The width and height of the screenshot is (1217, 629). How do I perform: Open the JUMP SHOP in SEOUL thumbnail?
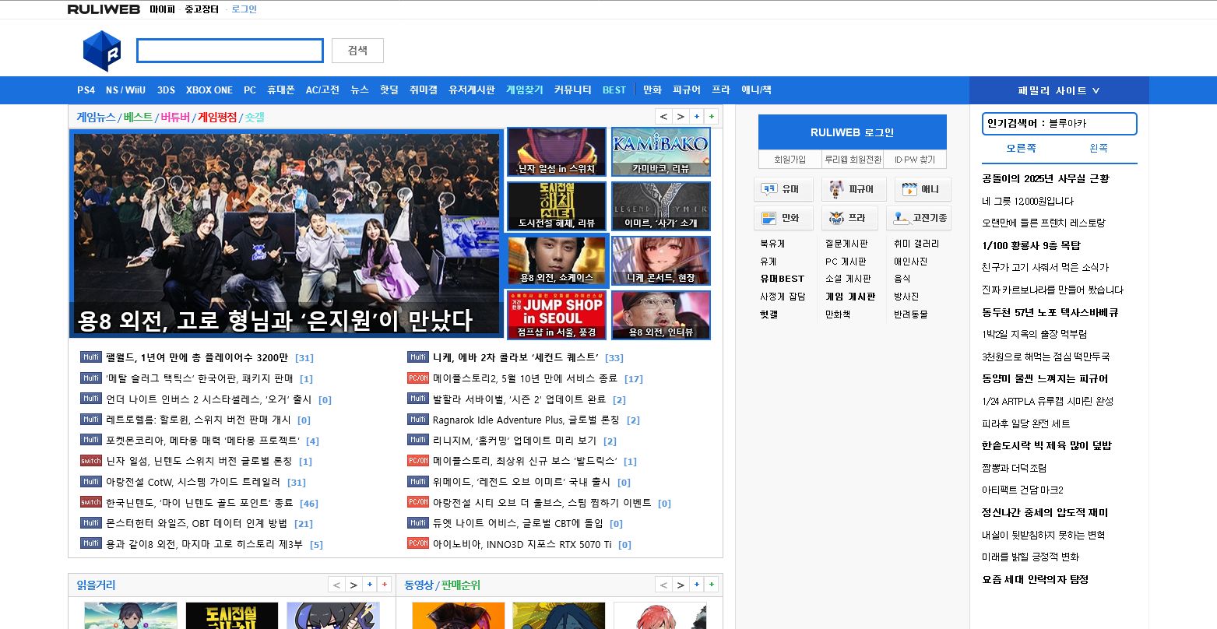[x=557, y=315]
